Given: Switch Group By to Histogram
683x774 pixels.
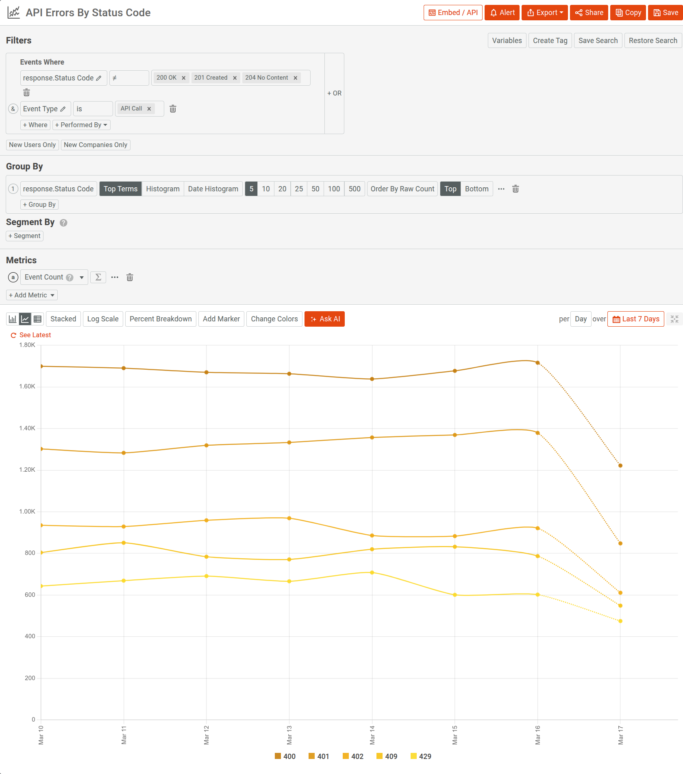Looking at the screenshot, I should pyautogui.click(x=163, y=189).
